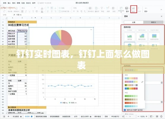Open the number format dropdown (常规)
Screen dimensions: 165x119
coord(79,8)
